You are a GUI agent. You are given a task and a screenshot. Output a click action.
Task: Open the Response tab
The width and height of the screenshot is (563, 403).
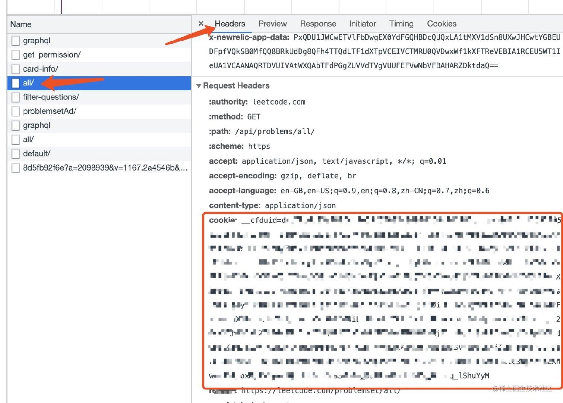(x=318, y=24)
